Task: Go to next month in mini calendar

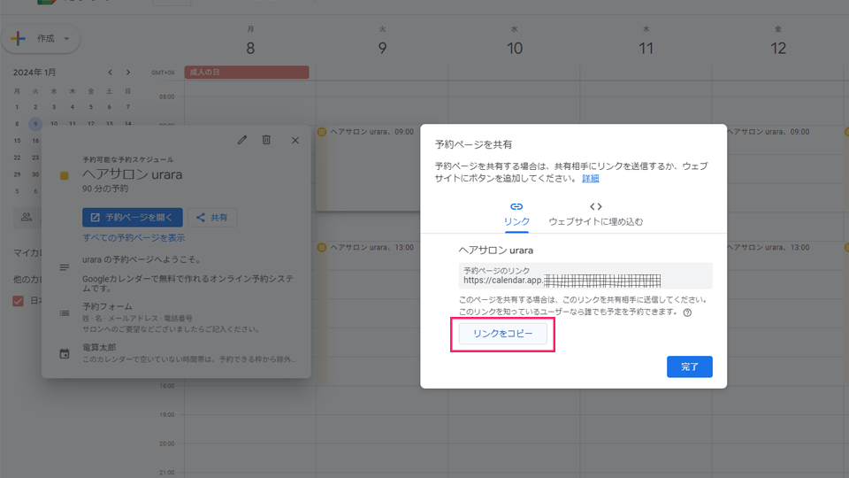Action: (127, 72)
